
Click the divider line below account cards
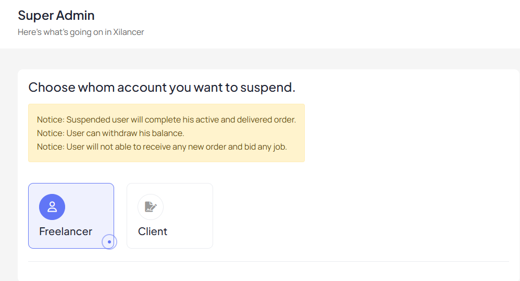tap(269, 261)
